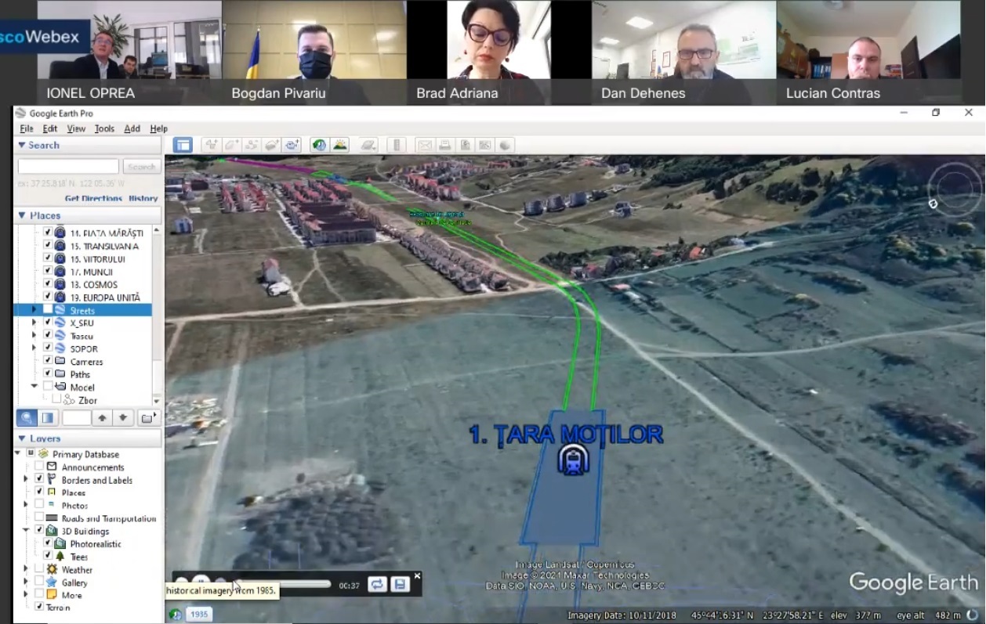The width and height of the screenshot is (986, 624).
Task: Open the Help menu
Action: tap(159, 128)
